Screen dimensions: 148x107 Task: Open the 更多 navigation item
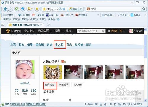pos(89,44)
